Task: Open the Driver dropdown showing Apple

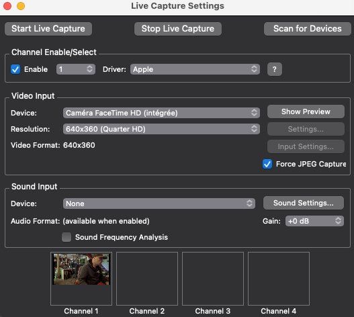Action: pyautogui.click(x=195, y=69)
